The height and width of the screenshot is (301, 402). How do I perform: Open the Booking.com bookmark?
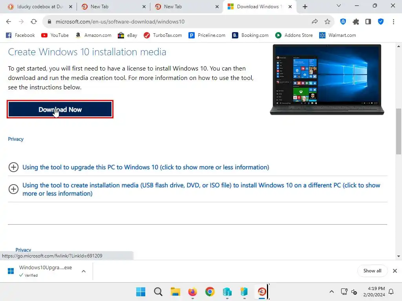point(250,35)
